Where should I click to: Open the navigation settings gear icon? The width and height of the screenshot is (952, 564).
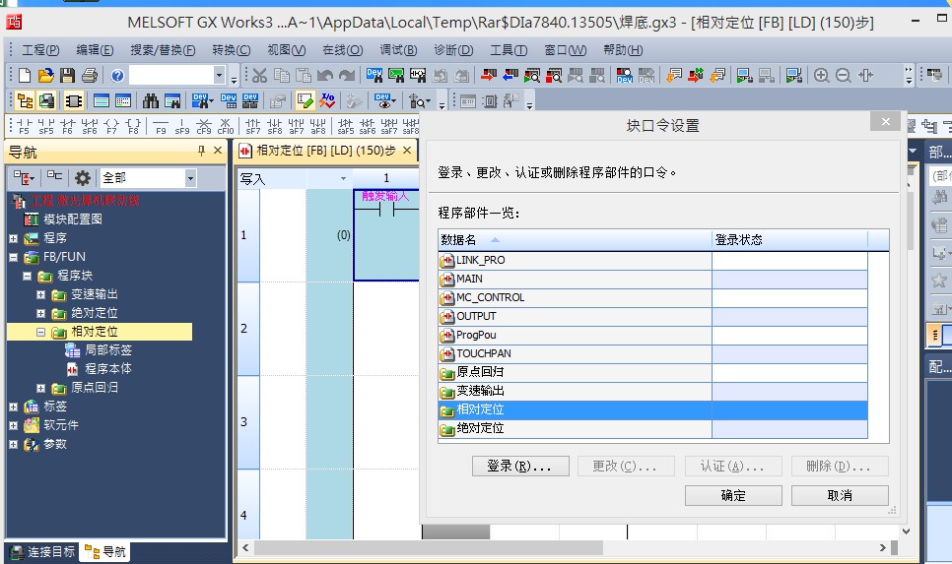pos(83,178)
